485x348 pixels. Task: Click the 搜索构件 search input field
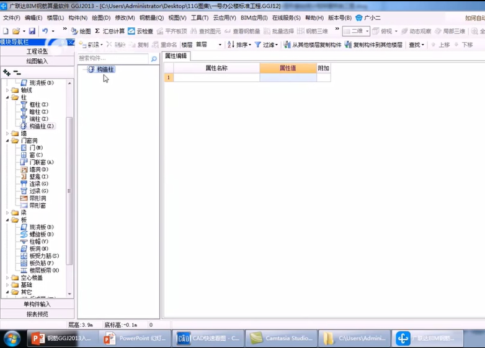click(113, 58)
